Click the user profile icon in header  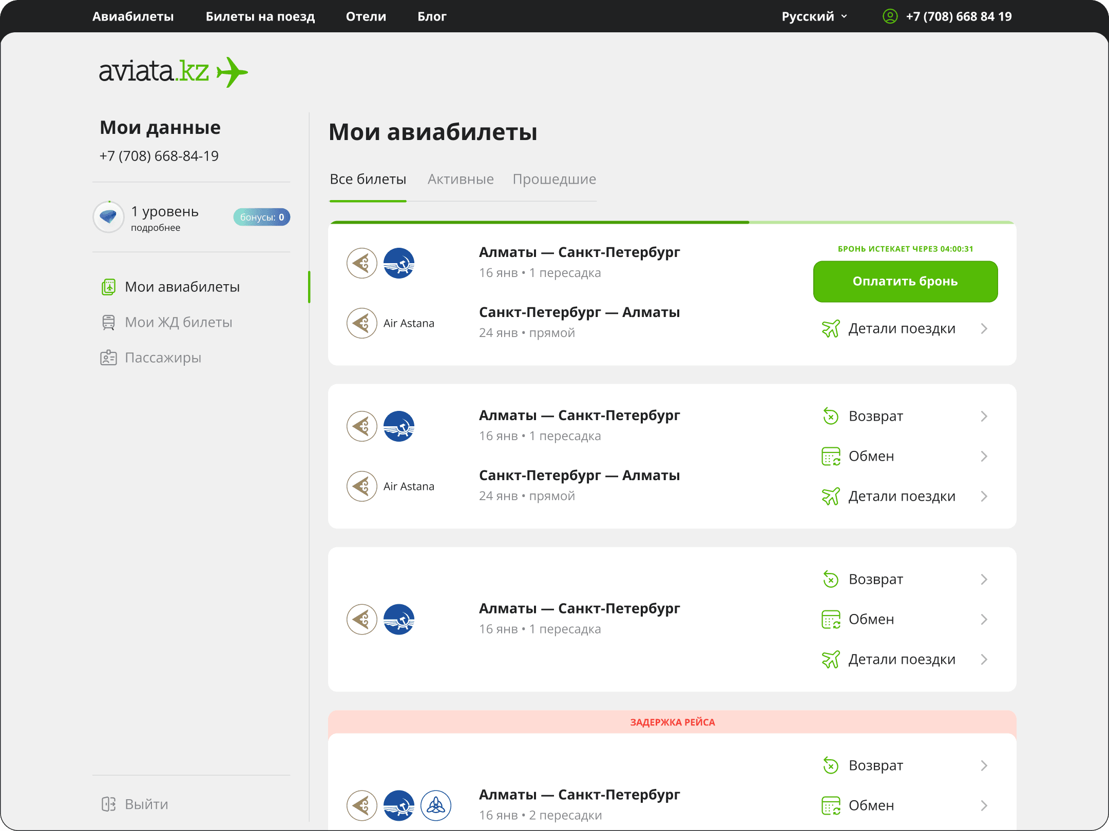(x=890, y=16)
